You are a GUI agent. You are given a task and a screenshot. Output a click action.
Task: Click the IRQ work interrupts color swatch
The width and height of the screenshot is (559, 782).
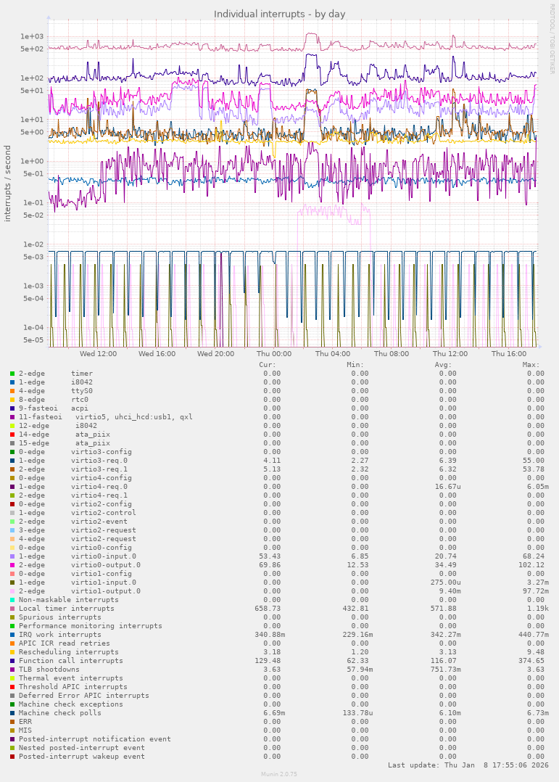(12, 635)
